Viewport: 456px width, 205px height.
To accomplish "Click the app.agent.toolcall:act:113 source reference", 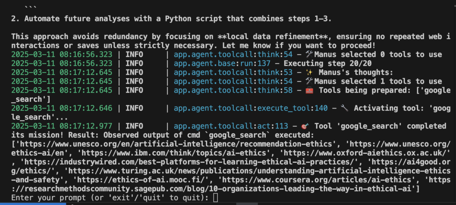I will [231, 126].
